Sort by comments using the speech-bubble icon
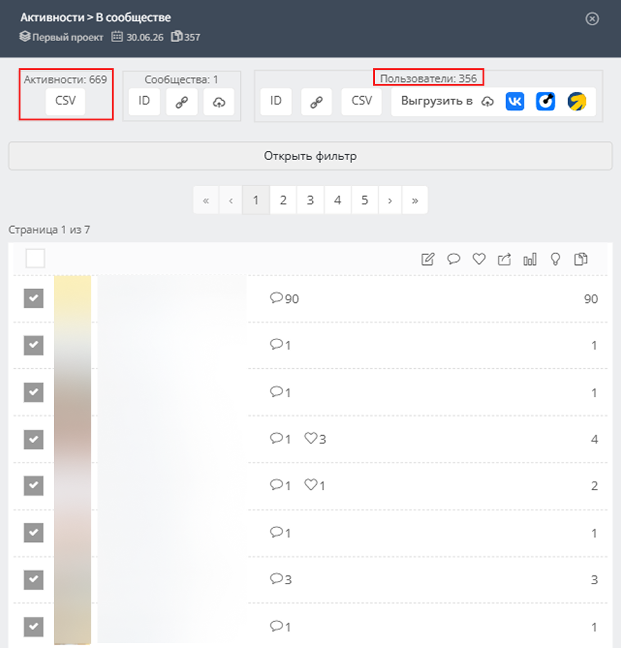 click(453, 259)
